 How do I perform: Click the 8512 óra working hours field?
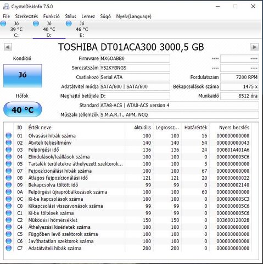[x=239, y=96]
